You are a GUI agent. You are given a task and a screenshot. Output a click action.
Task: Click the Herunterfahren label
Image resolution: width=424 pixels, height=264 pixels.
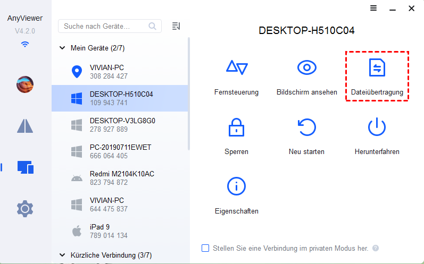pyautogui.click(x=377, y=152)
